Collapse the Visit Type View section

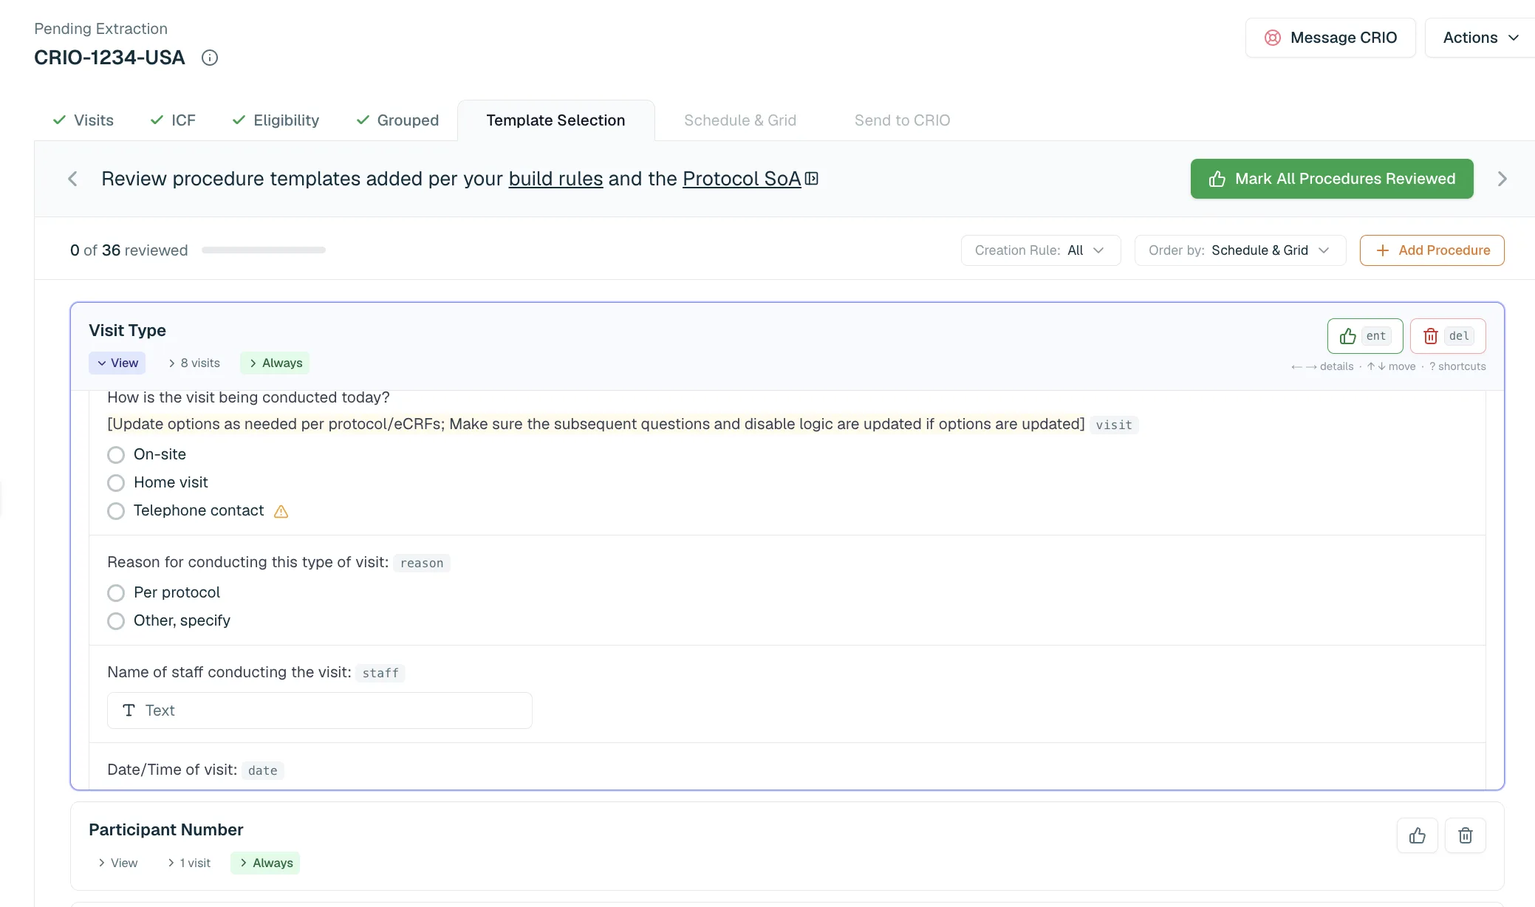117,363
